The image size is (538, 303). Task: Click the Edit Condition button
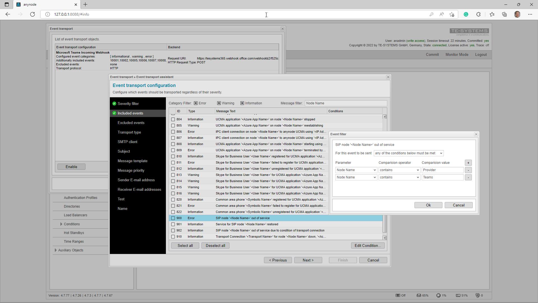pyautogui.click(x=367, y=245)
